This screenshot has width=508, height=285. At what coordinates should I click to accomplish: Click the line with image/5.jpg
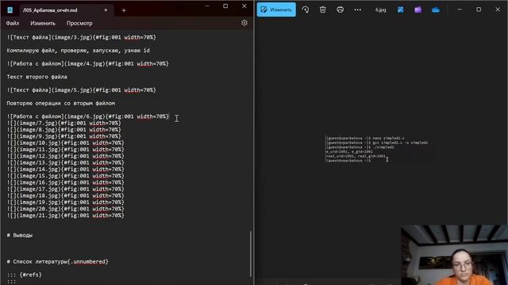81,90
